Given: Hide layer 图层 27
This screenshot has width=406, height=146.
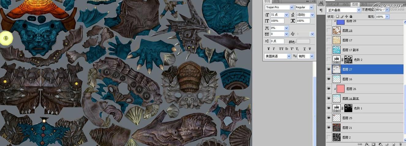Looking at the screenshot, I should [x=329, y=69].
